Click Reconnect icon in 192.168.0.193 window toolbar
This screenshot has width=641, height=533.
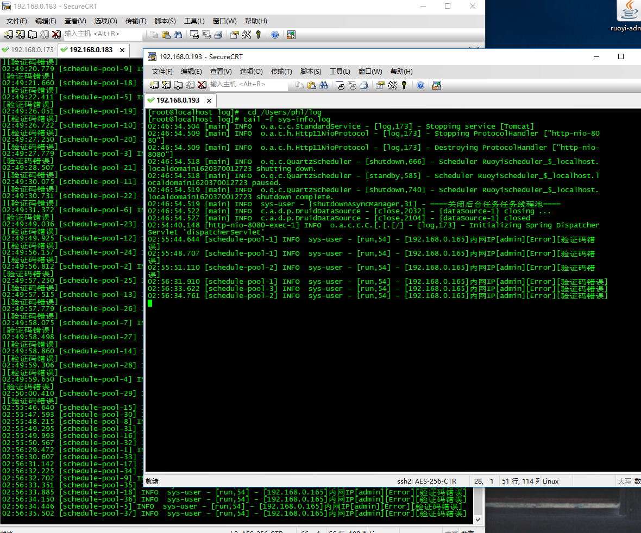pyautogui.click(x=190, y=85)
